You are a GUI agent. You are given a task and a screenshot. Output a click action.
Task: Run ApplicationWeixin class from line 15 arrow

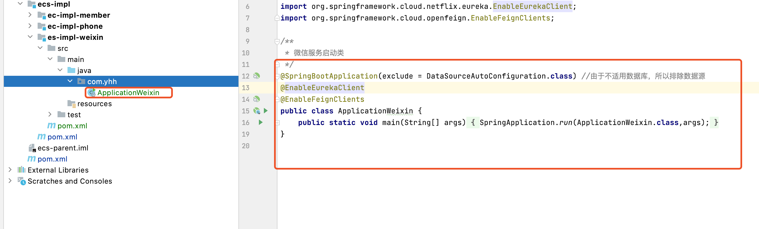click(266, 111)
